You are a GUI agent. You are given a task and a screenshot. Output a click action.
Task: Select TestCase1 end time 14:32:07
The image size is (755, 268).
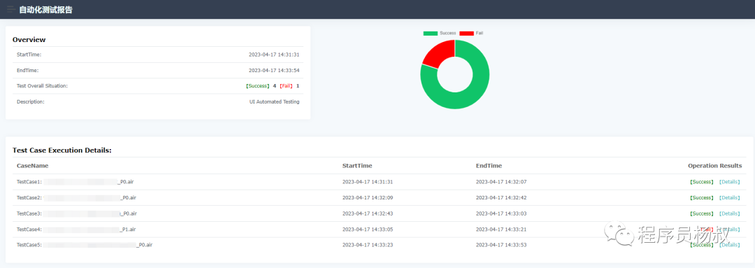point(501,182)
